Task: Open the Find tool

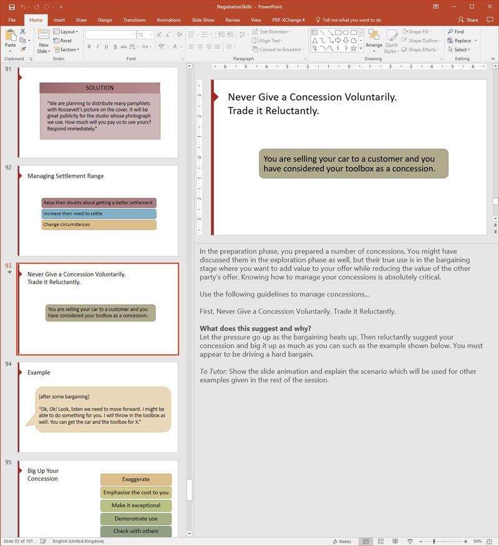Action: (x=456, y=31)
